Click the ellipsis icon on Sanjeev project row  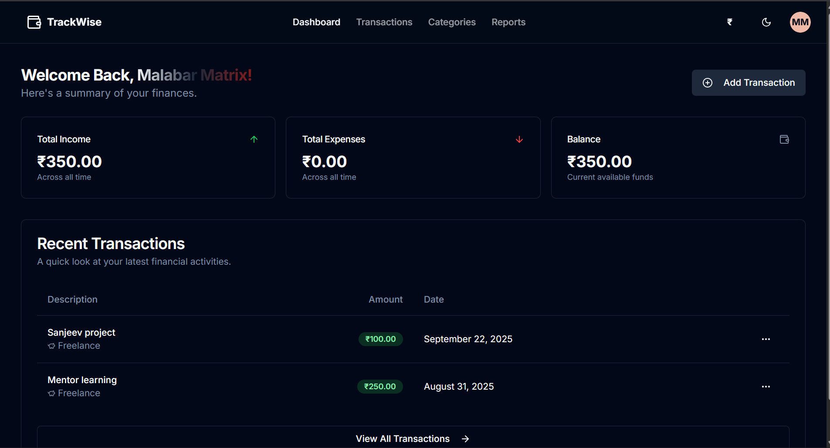tap(766, 339)
